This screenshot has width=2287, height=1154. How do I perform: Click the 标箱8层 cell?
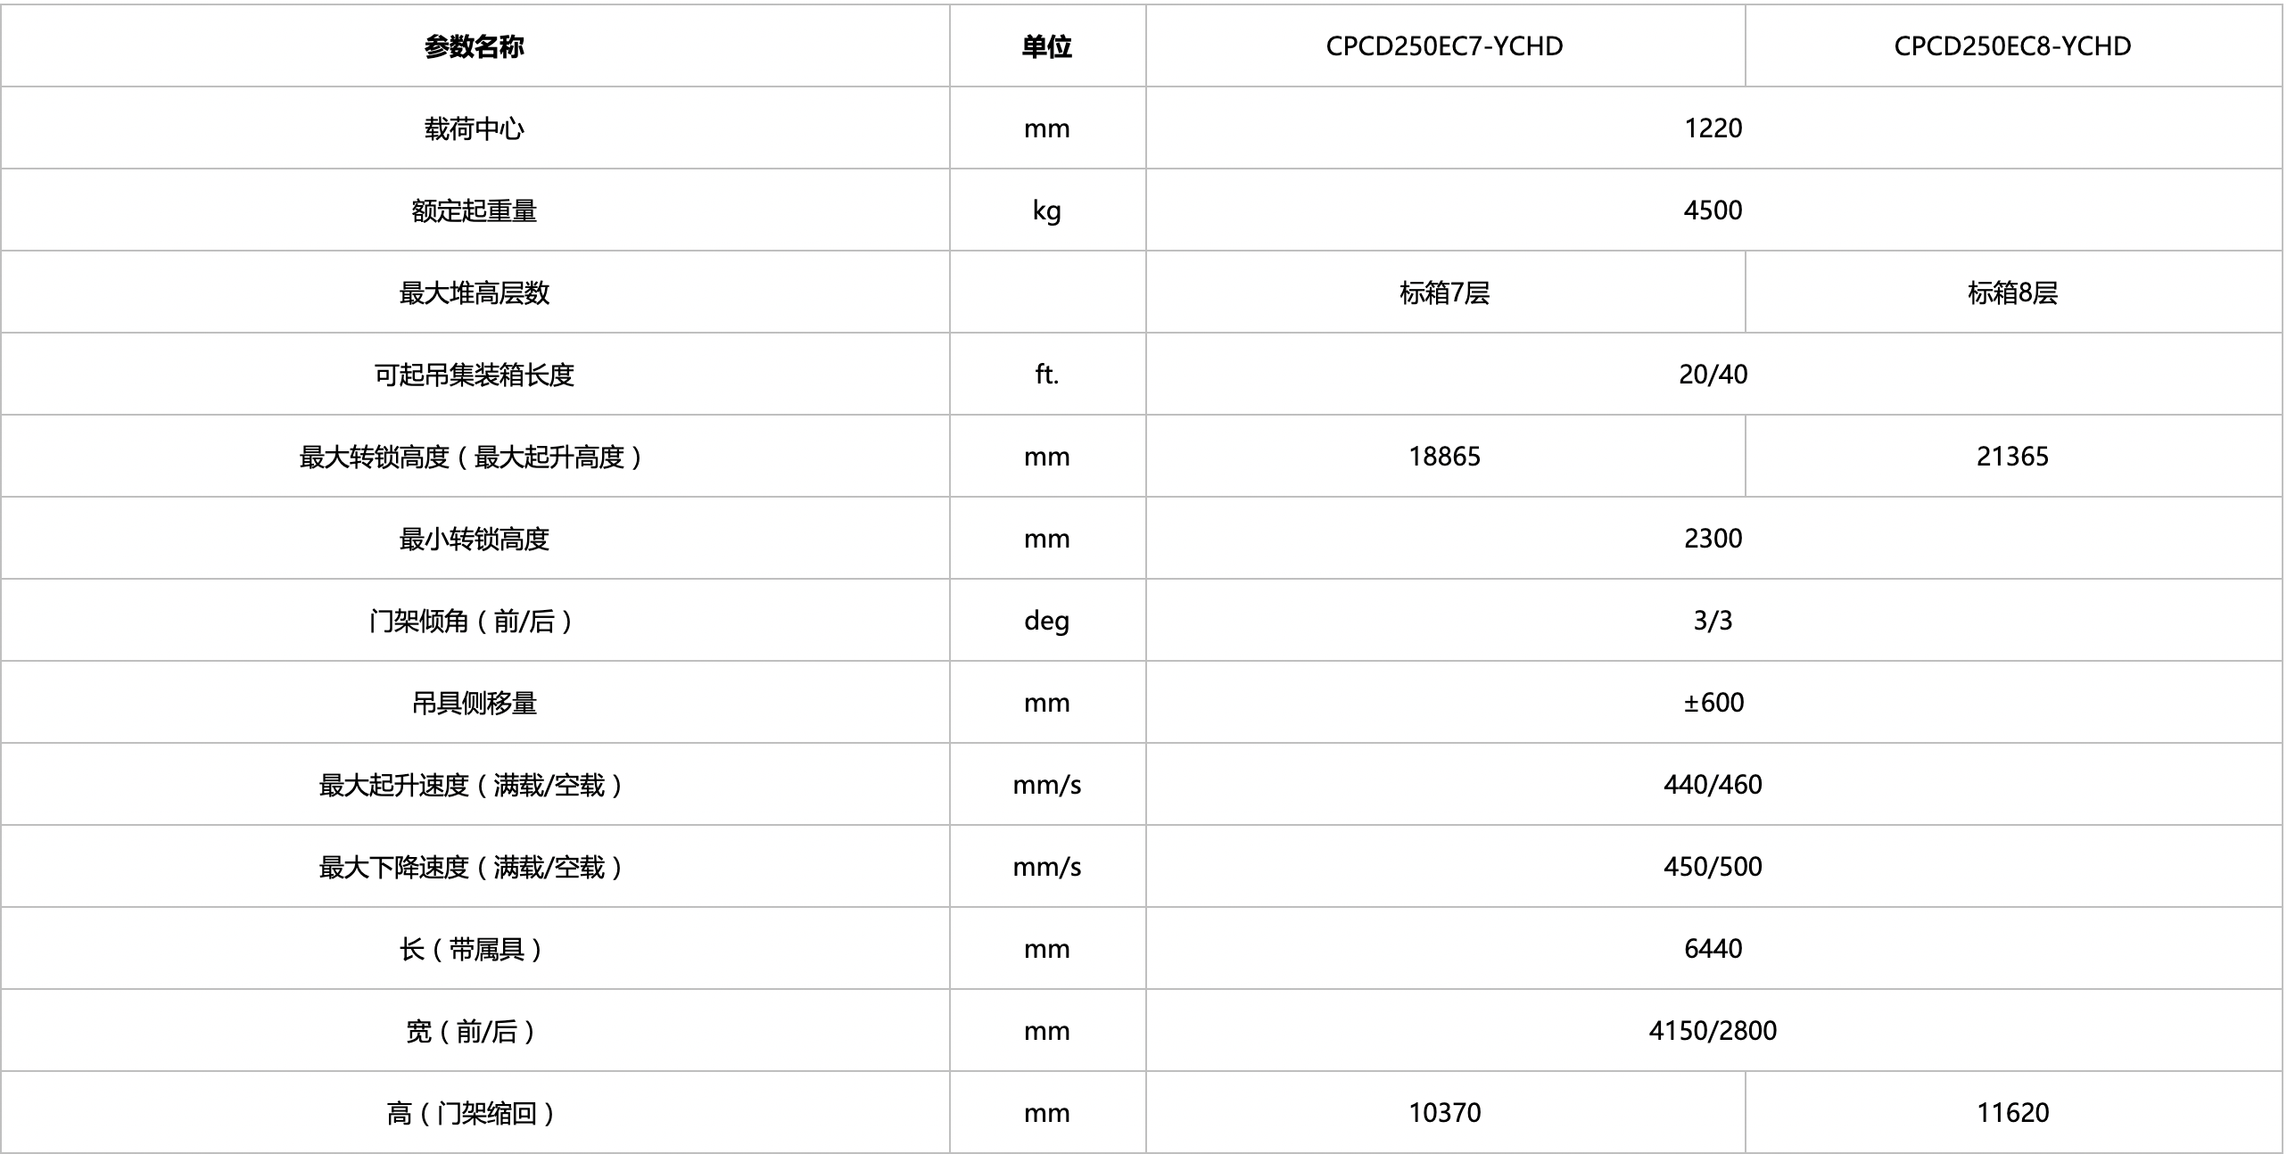[2012, 293]
